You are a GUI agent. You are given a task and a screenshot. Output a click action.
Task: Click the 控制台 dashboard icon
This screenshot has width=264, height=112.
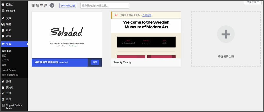tap(3, 5)
